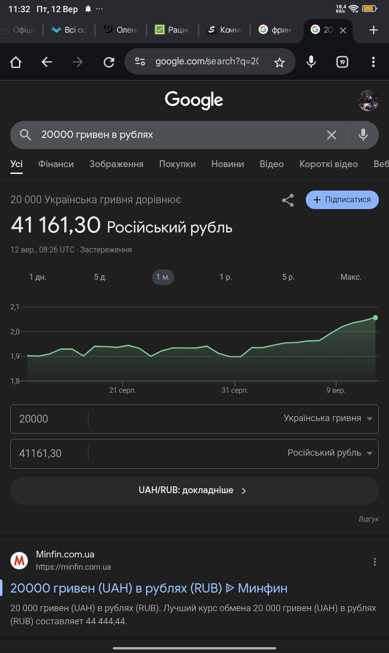Share the currency conversion result
389x653 pixels.
(288, 200)
